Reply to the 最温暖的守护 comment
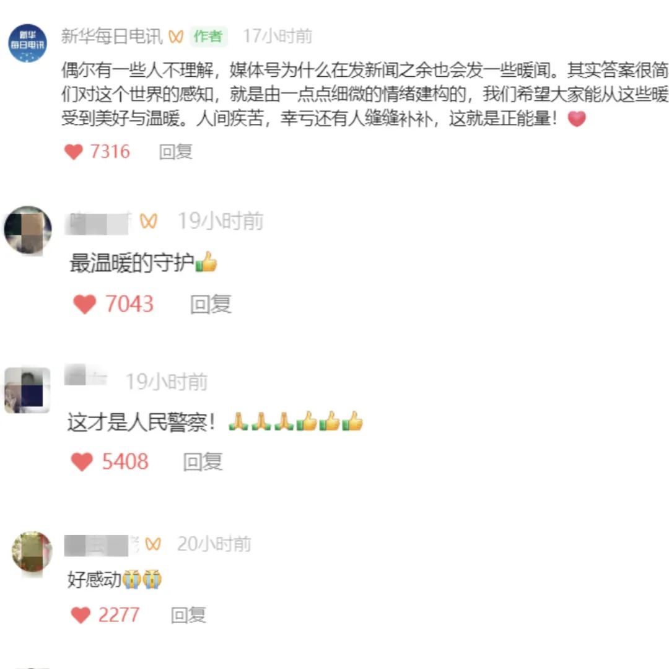The height and width of the screenshot is (669, 669). coord(211,304)
